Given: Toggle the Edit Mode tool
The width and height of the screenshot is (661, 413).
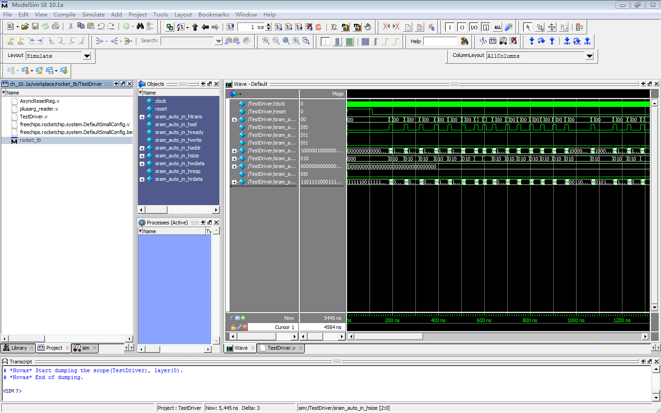Looking at the screenshot, I should pos(564,27).
